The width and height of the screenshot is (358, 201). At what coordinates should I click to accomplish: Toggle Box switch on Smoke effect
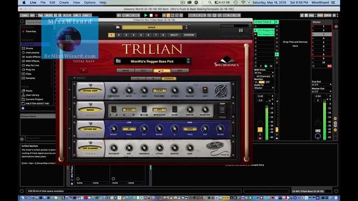(x=144, y=109)
